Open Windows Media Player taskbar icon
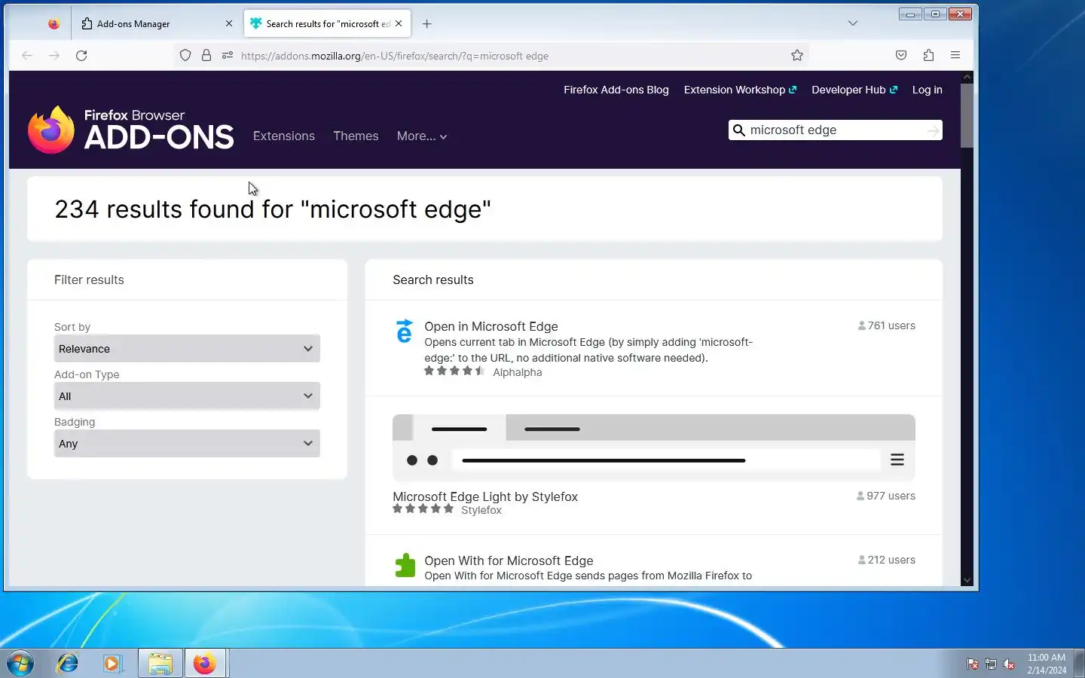Viewport: 1085px width, 678px height. (113, 664)
